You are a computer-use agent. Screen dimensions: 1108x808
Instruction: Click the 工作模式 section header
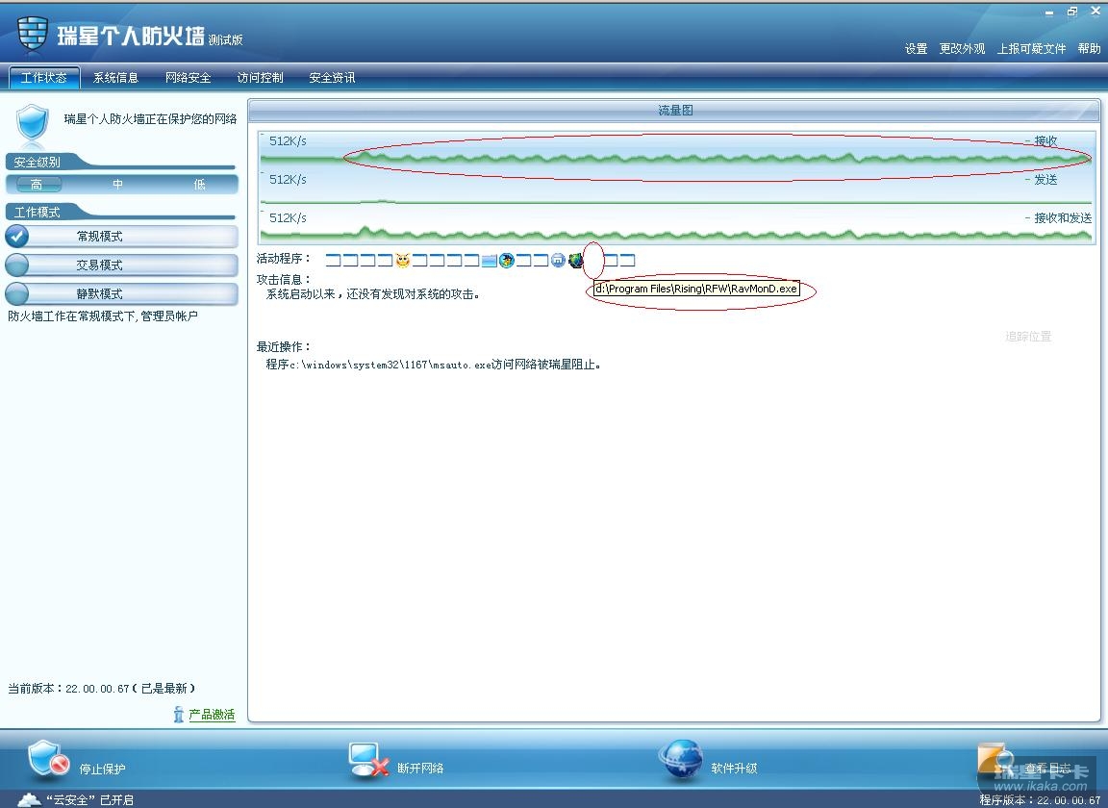(x=37, y=212)
